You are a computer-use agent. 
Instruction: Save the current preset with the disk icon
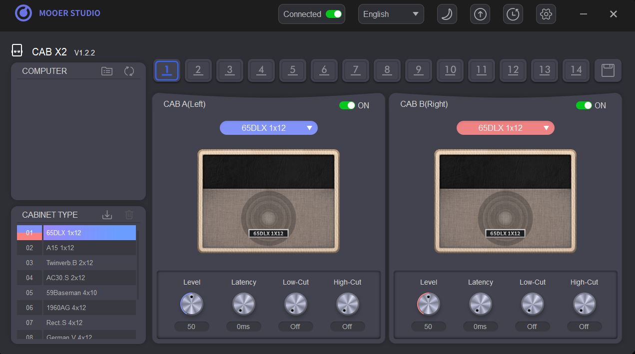click(x=608, y=70)
